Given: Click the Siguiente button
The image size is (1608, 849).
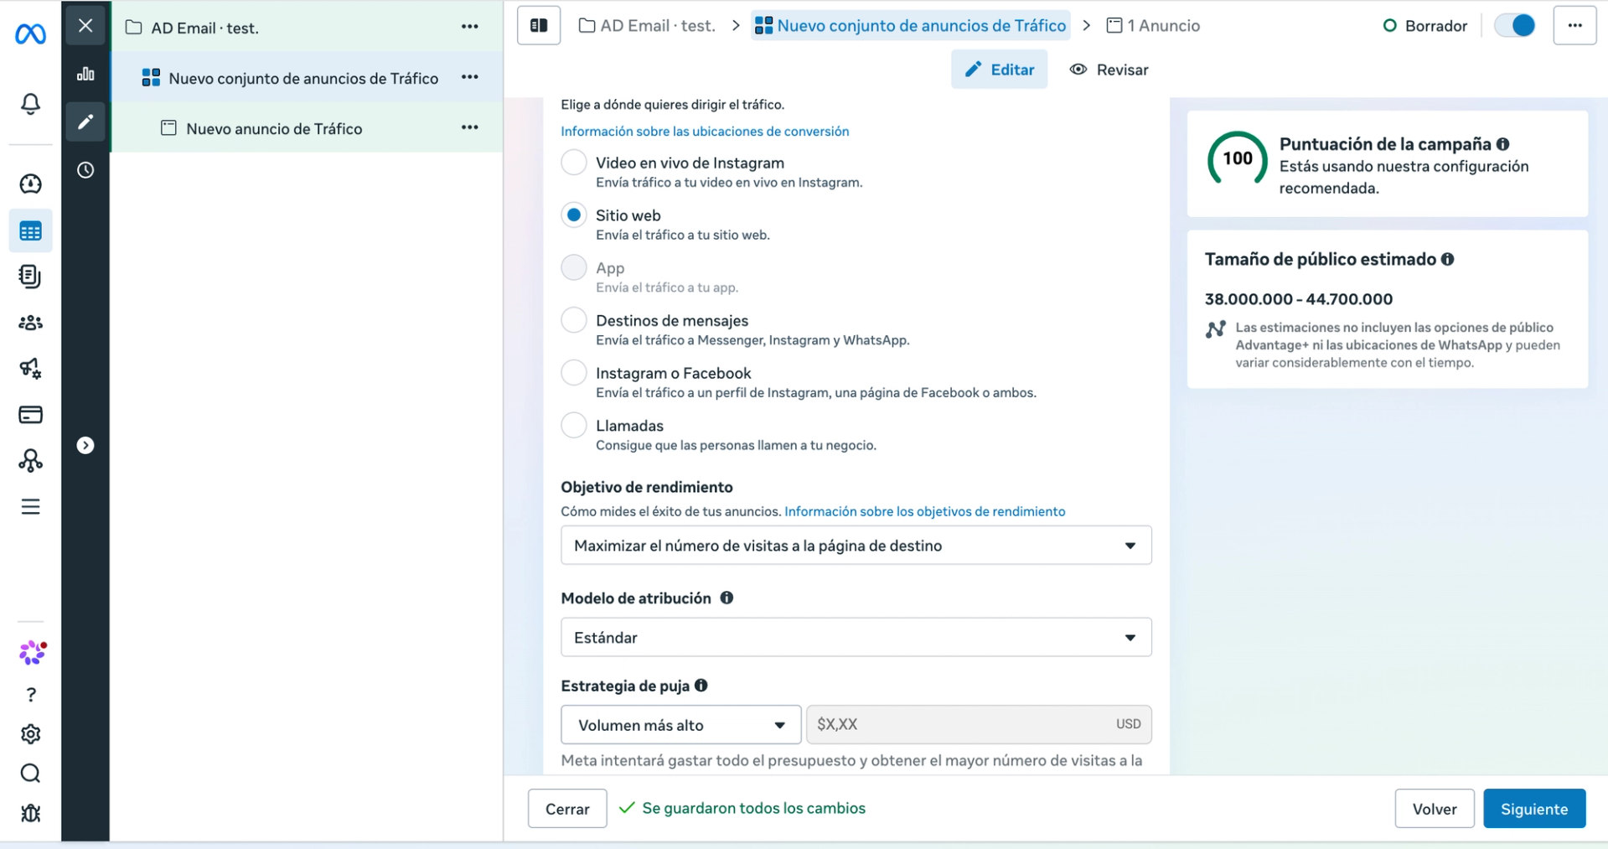Looking at the screenshot, I should pyautogui.click(x=1534, y=809).
